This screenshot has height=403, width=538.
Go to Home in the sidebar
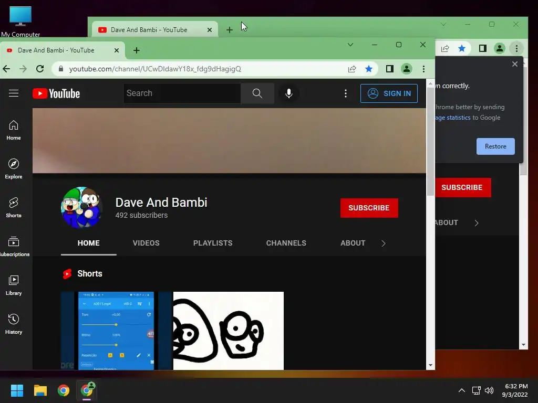click(x=14, y=130)
